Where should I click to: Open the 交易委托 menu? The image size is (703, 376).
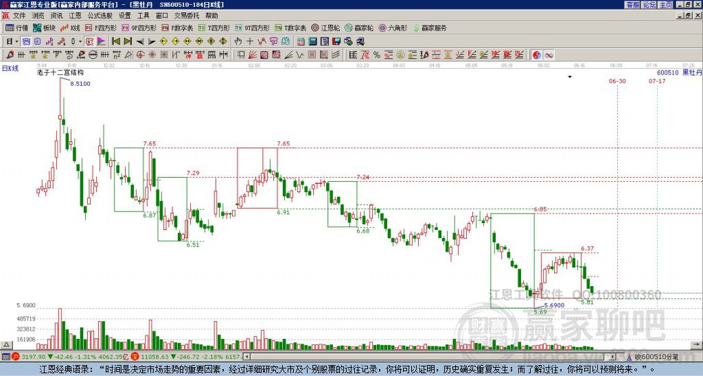(187, 16)
